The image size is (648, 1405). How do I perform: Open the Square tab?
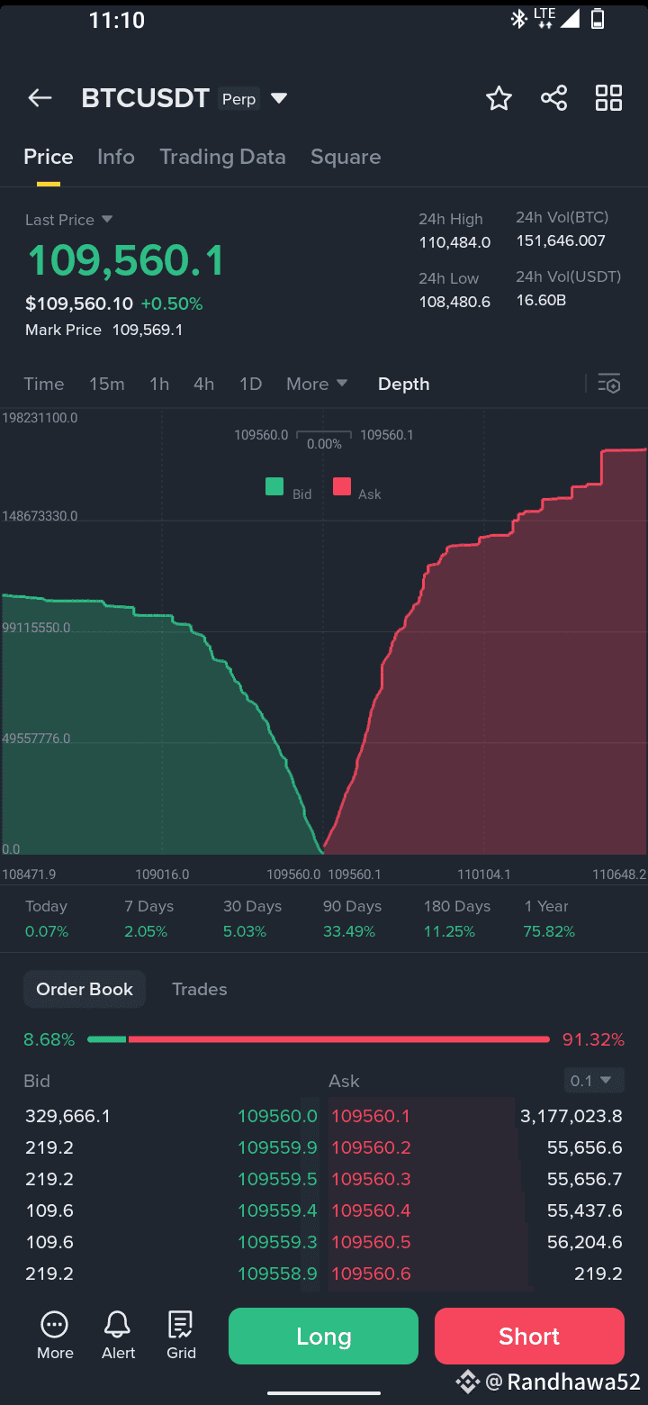[346, 157]
